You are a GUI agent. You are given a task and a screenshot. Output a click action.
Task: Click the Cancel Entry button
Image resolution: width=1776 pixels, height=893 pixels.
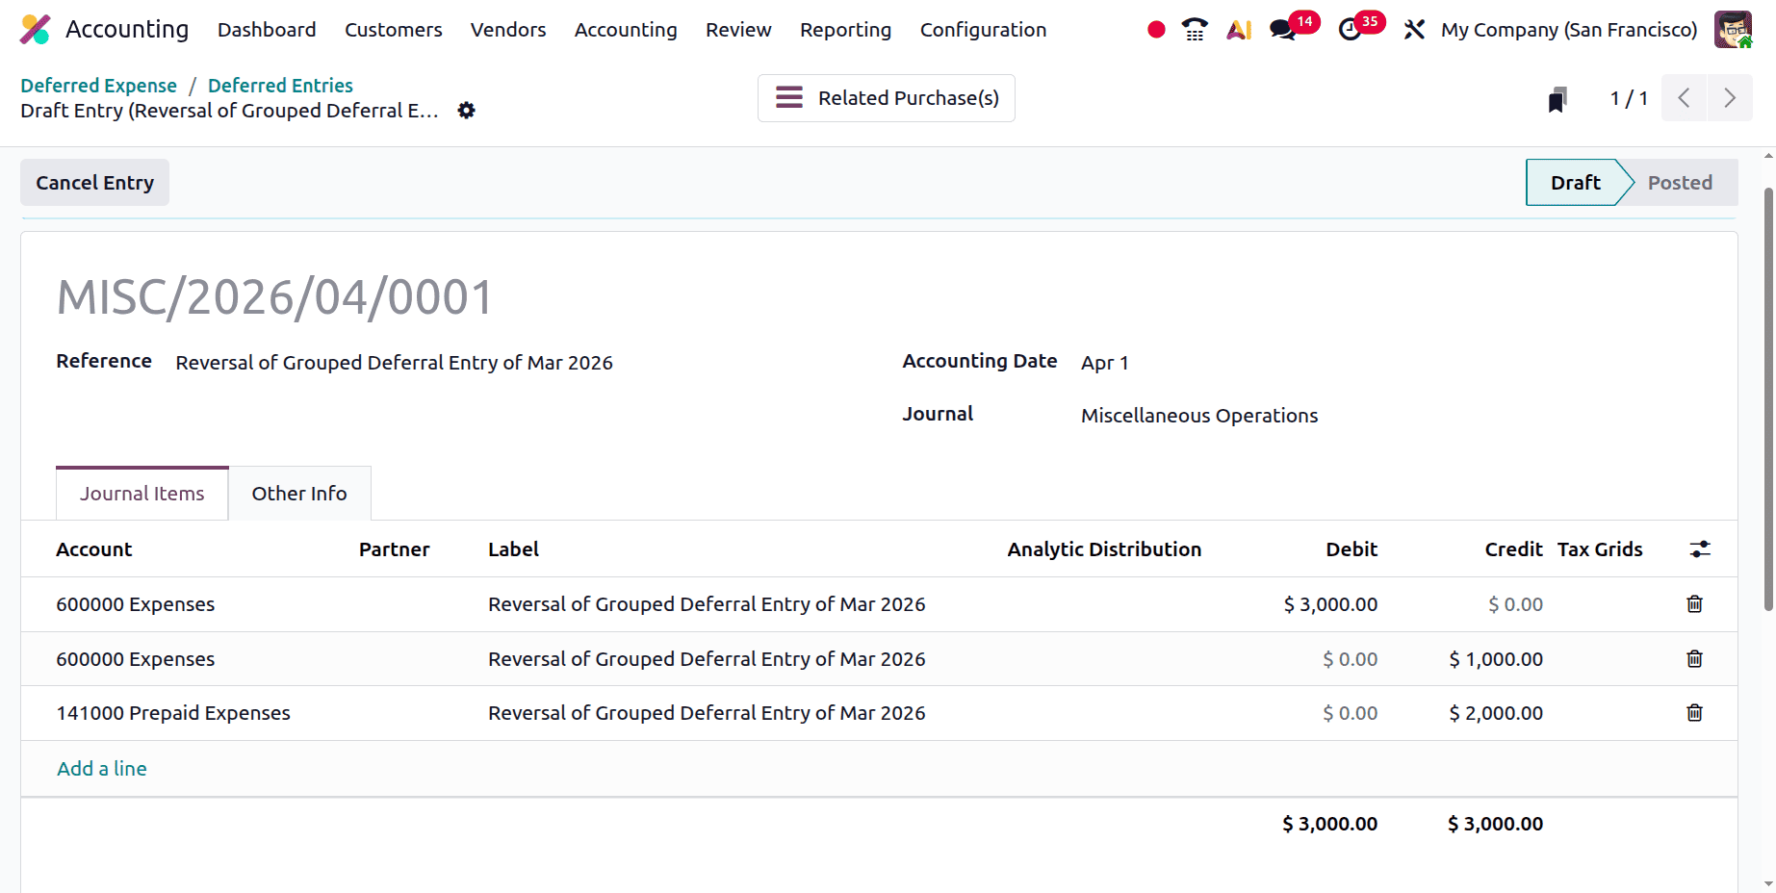click(x=94, y=183)
